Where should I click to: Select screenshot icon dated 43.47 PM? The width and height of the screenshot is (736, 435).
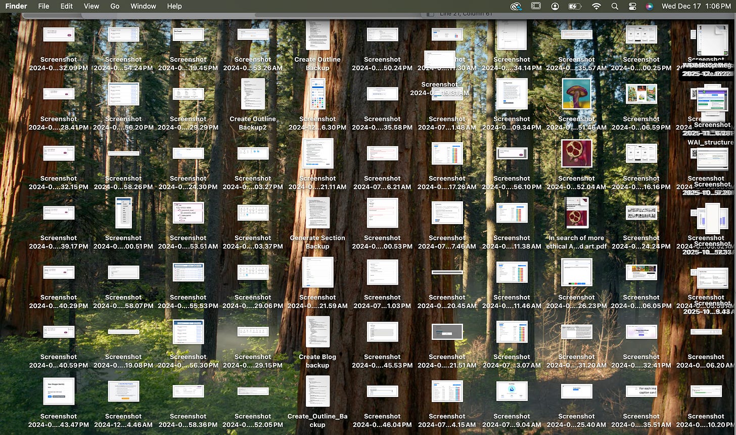point(59,391)
